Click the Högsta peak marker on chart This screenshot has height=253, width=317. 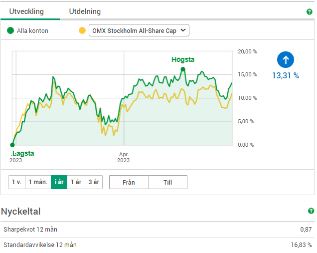click(x=183, y=69)
